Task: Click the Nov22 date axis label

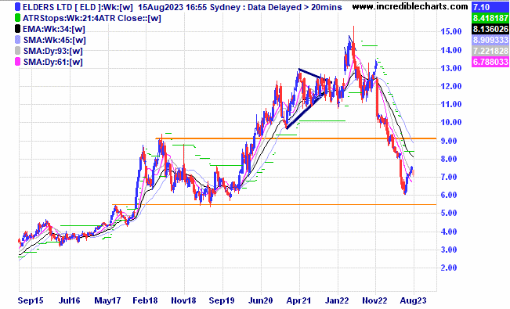Action: pyautogui.click(x=375, y=300)
